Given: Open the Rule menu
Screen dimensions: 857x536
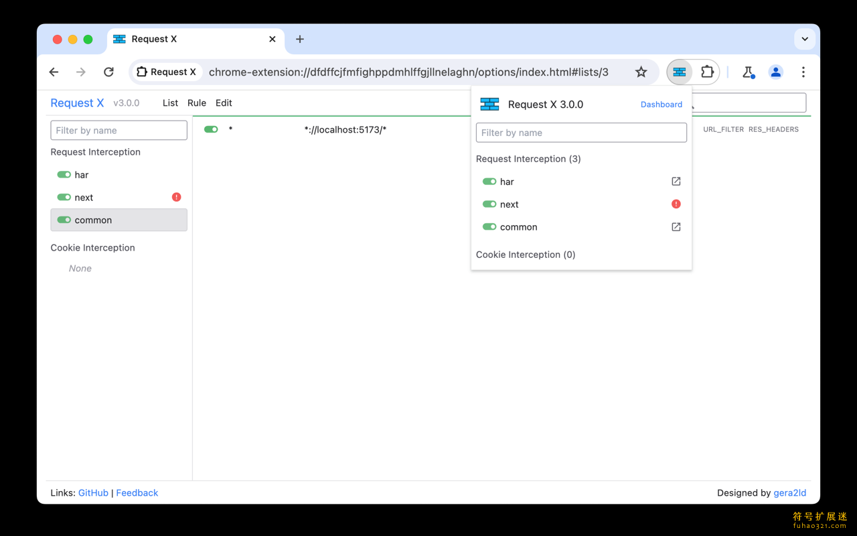Looking at the screenshot, I should point(197,103).
